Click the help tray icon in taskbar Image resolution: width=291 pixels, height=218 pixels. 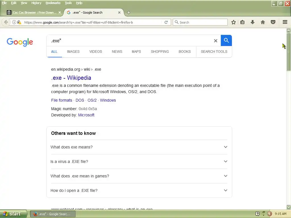257,214
